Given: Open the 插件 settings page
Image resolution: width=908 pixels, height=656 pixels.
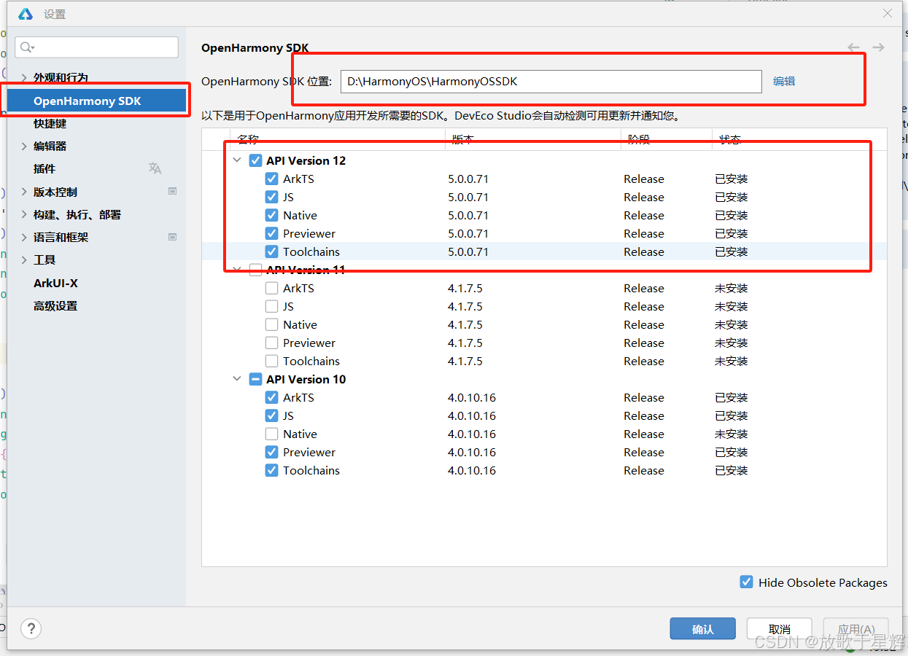Looking at the screenshot, I should (x=44, y=168).
